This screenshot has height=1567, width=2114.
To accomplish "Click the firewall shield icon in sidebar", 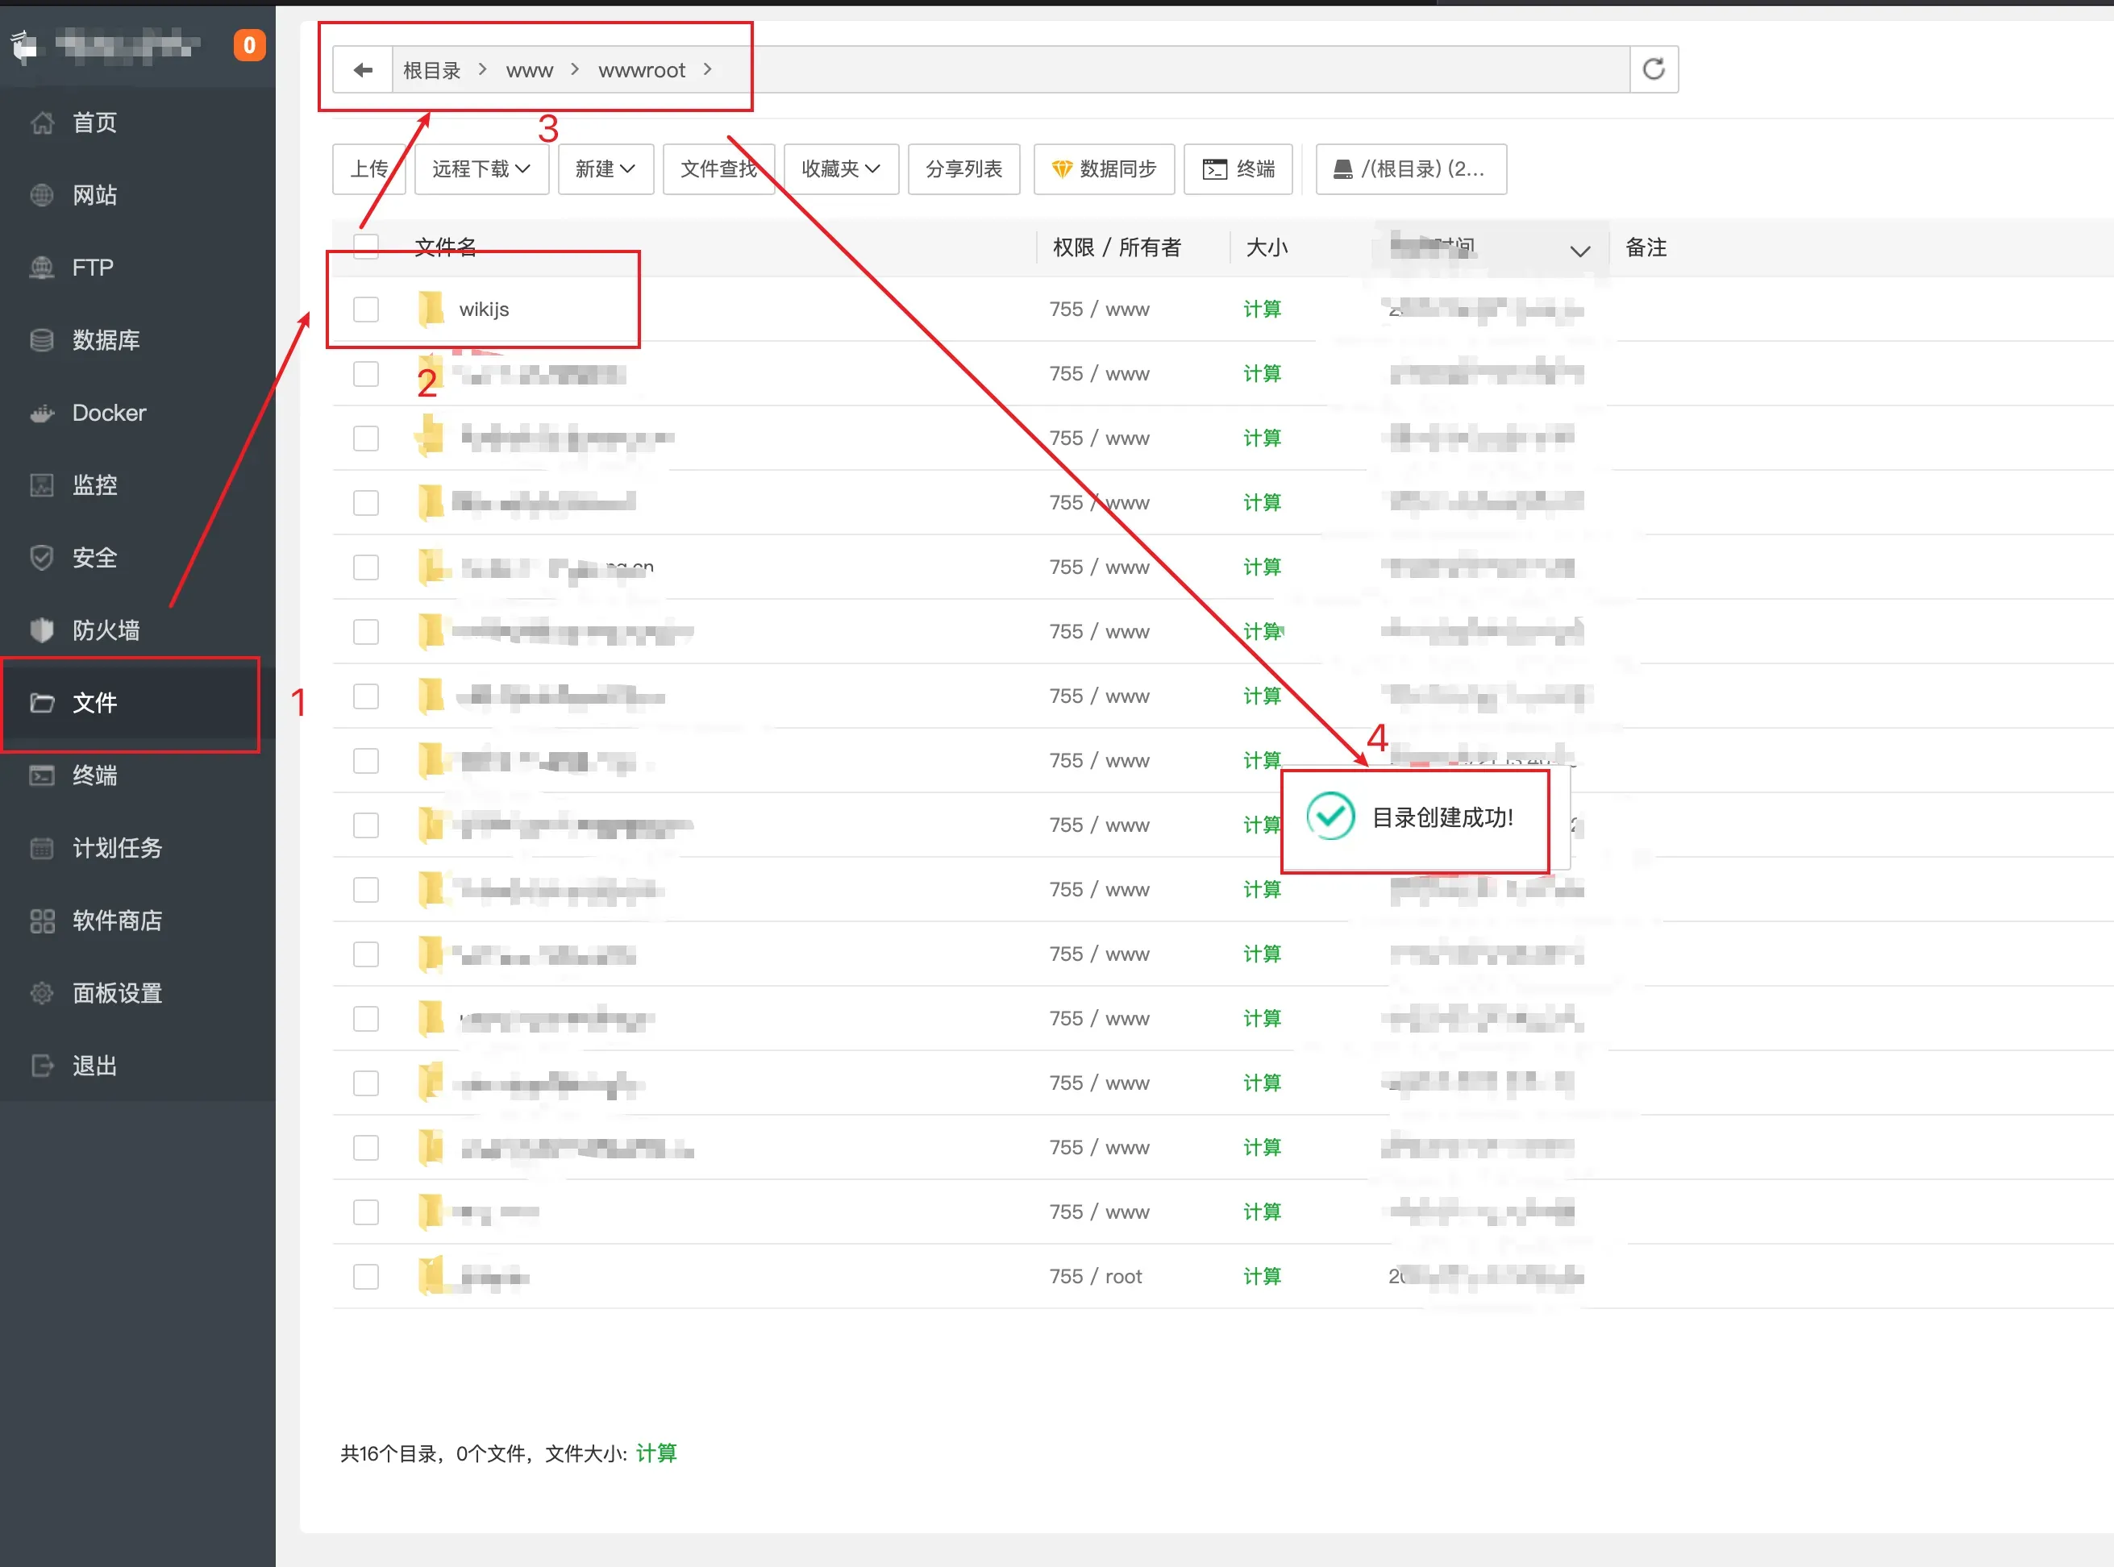I will click(42, 630).
